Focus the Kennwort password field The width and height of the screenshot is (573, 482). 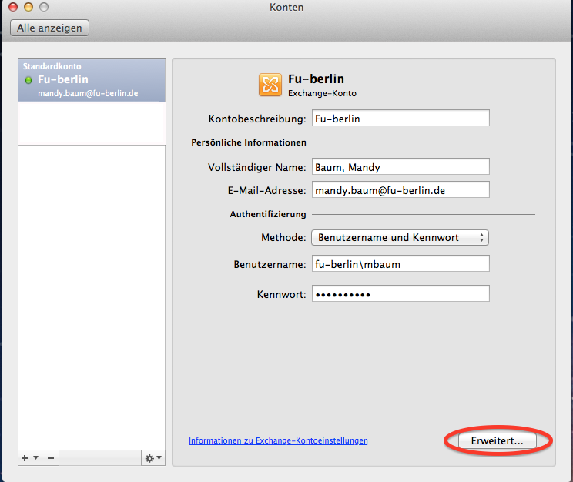400,294
